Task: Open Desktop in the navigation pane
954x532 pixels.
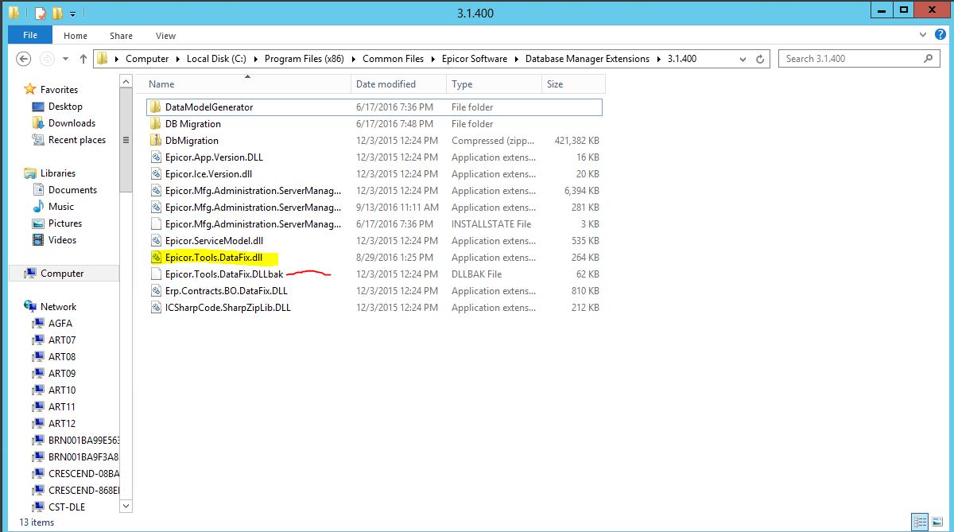Action: [65, 107]
